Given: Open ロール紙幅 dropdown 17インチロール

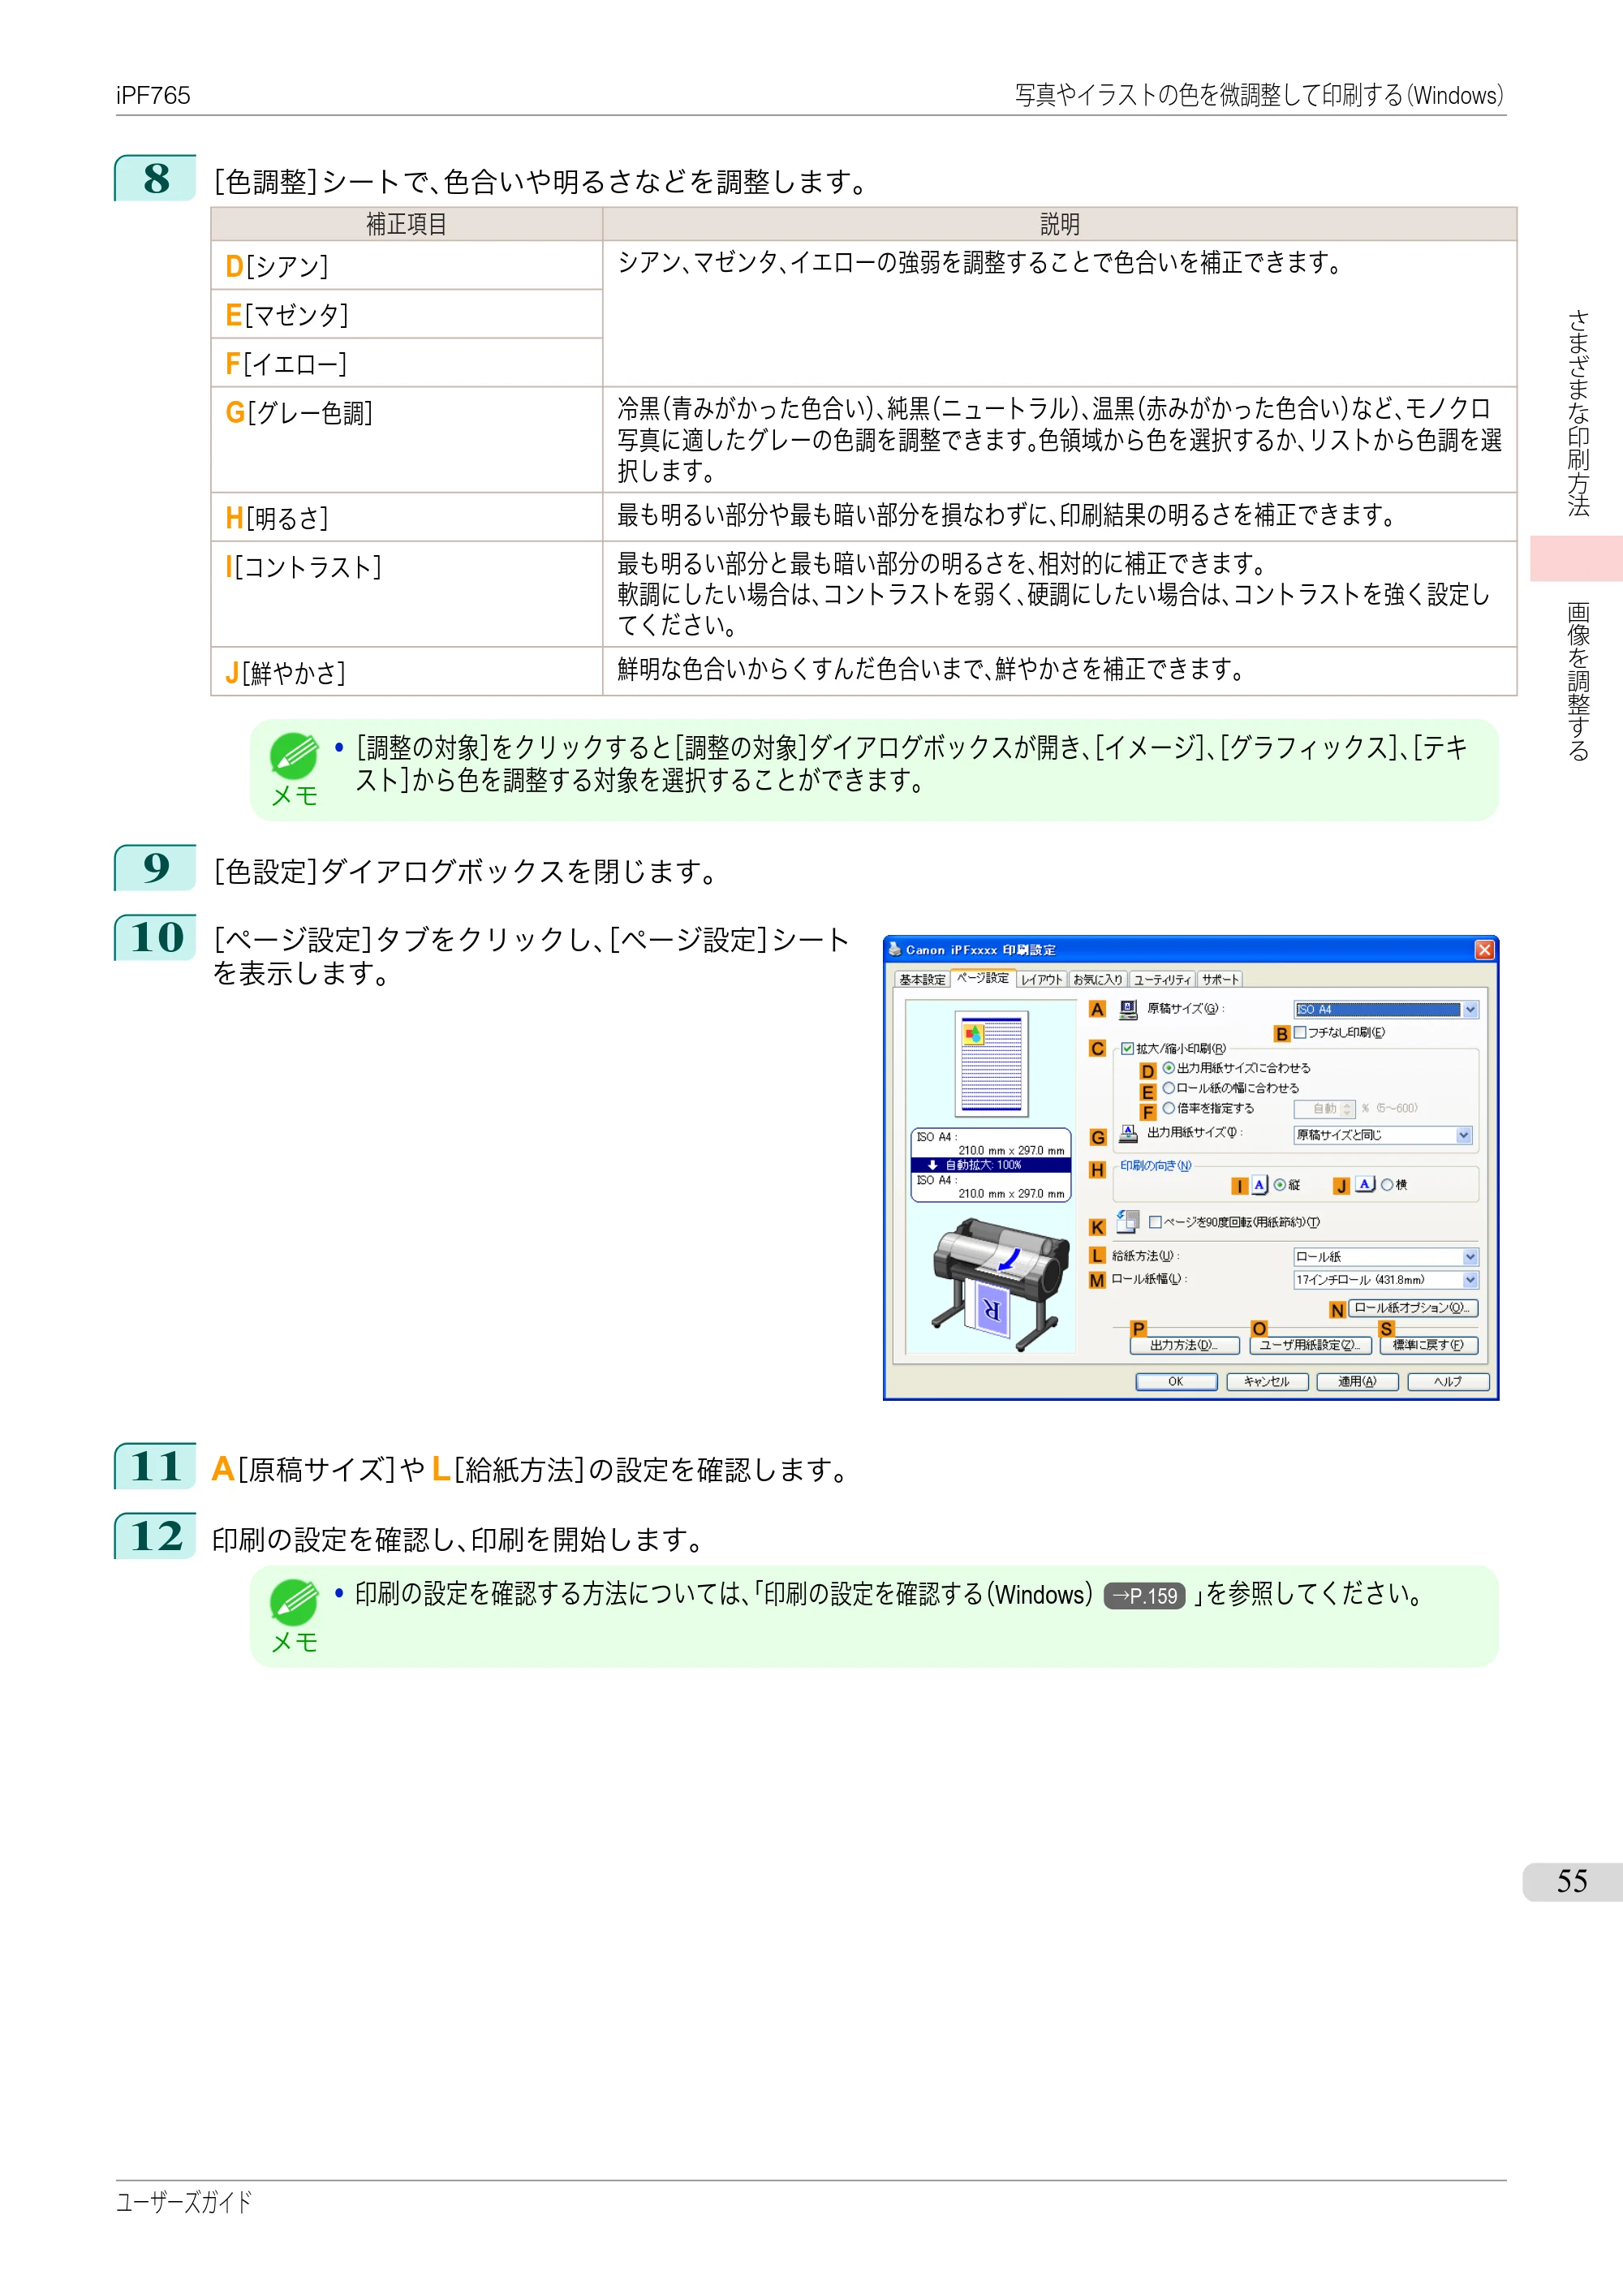Looking at the screenshot, I should (1385, 1280).
